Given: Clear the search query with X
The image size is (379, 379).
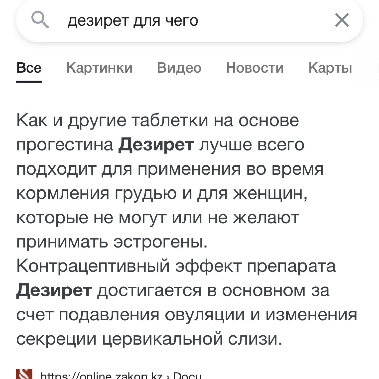Looking at the screenshot, I should pos(342,20).
